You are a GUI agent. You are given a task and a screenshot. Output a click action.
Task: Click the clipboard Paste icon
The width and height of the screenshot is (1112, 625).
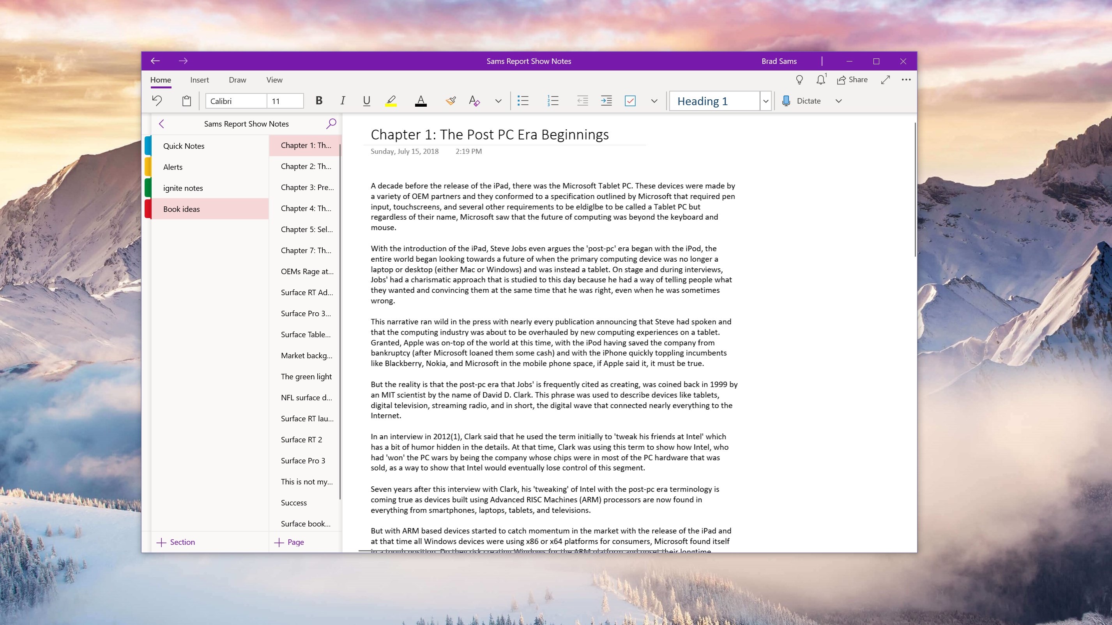186,101
